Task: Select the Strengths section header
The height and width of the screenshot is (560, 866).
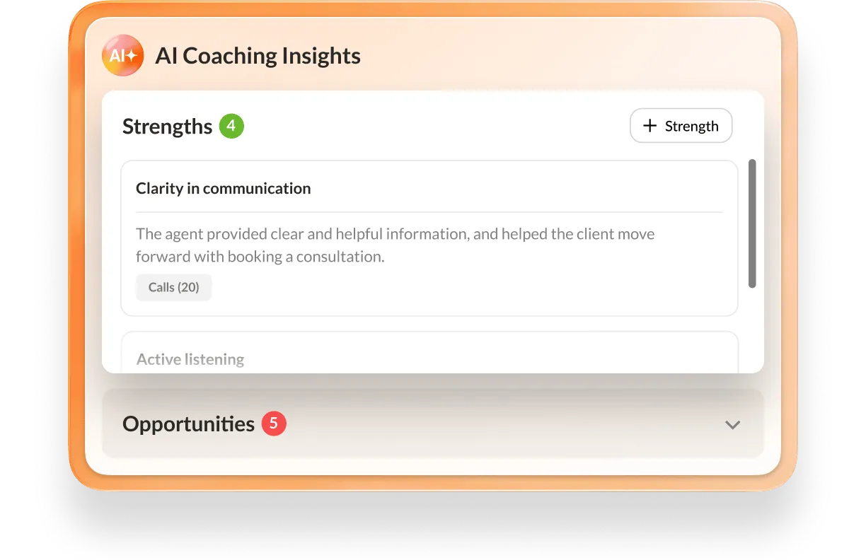Action: tap(167, 126)
